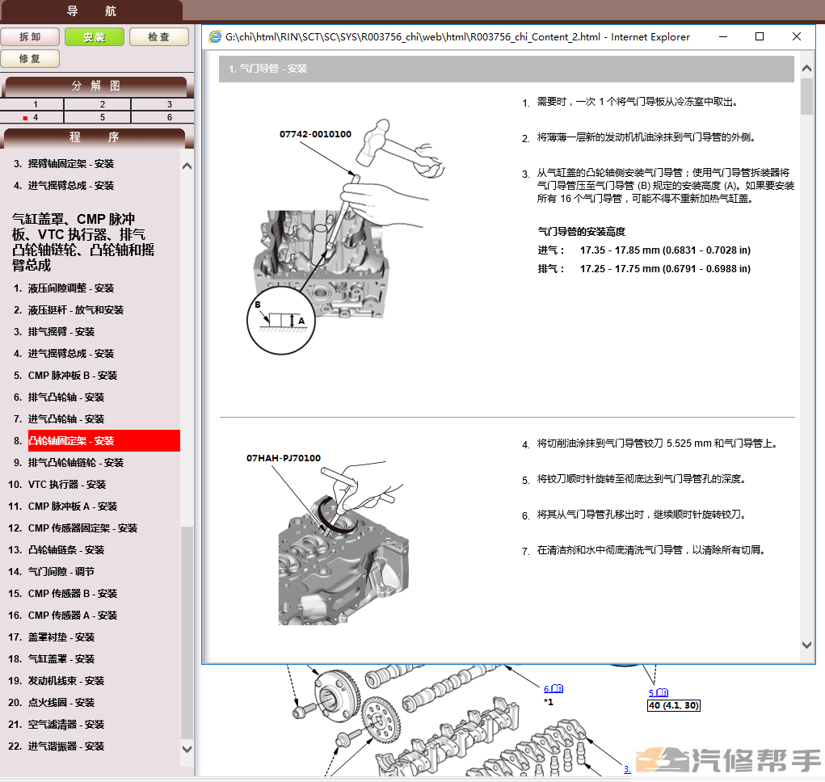Click the 分解图 section header

coord(95,86)
